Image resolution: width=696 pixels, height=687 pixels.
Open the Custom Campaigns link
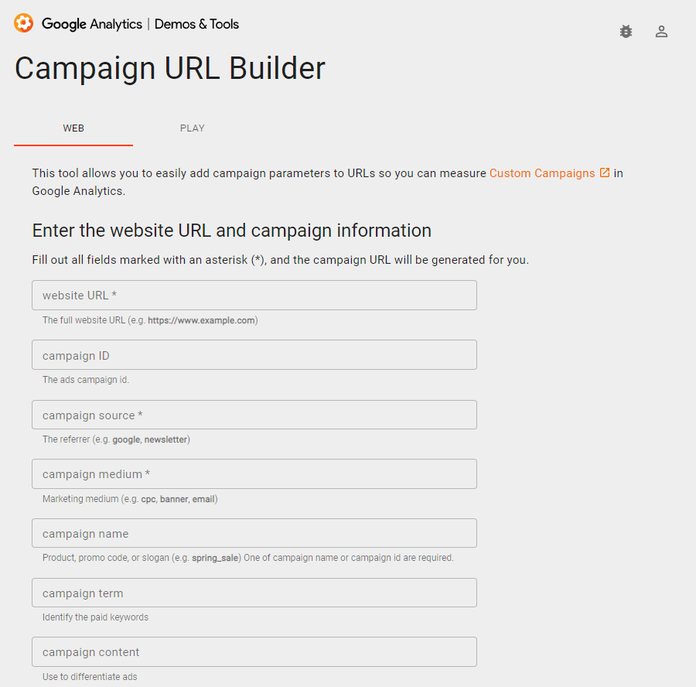coord(542,173)
